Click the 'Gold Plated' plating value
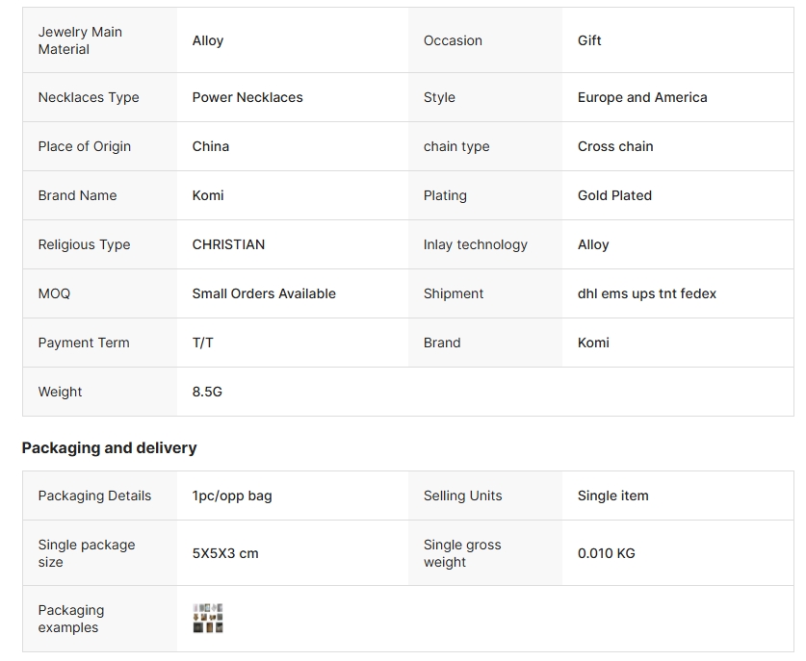Viewport: 806px width, 661px height. [x=614, y=195]
